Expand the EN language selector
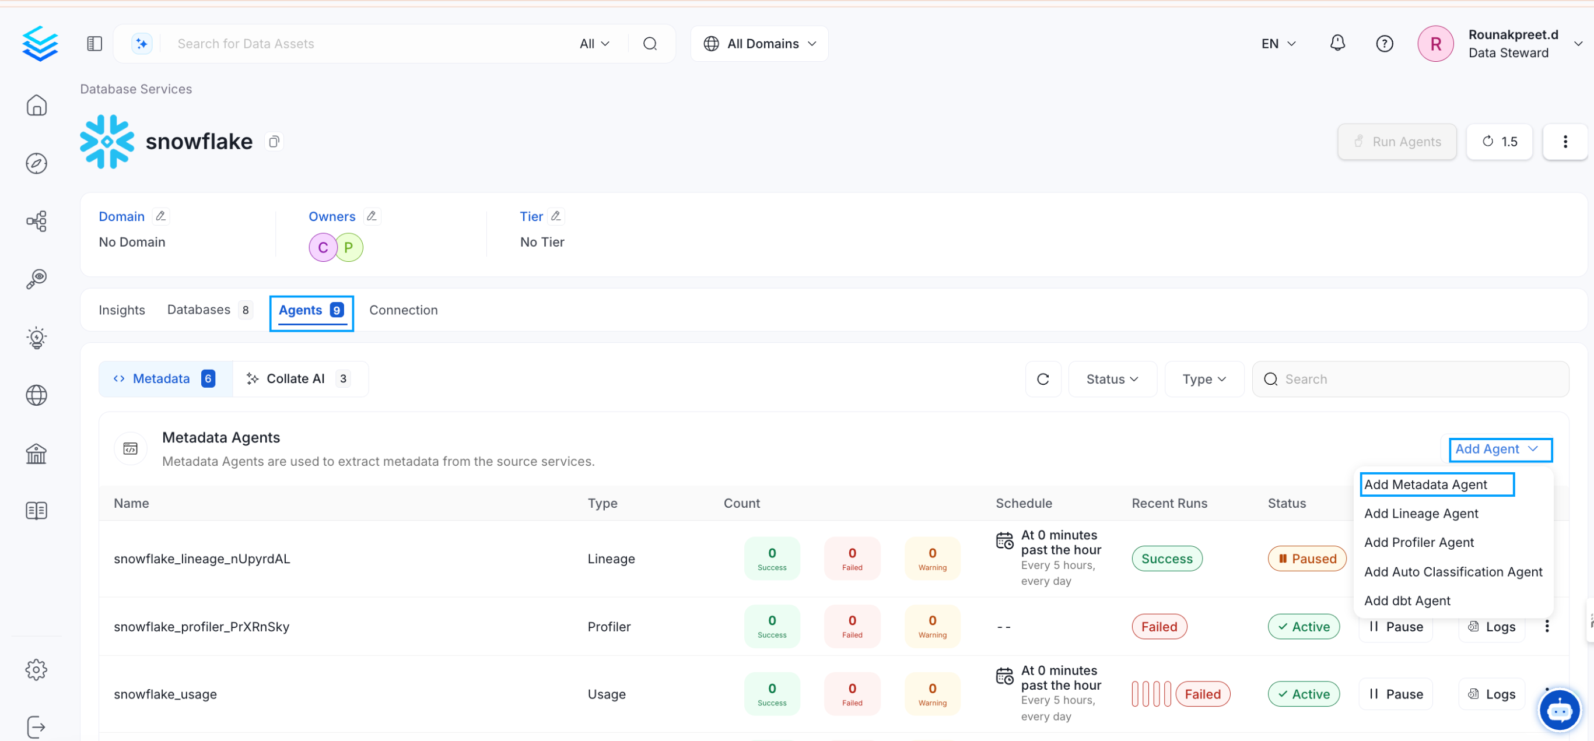 pos(1278,43)
